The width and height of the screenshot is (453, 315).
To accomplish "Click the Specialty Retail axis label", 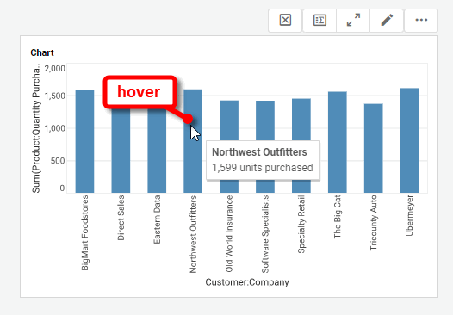I will 301,224.
